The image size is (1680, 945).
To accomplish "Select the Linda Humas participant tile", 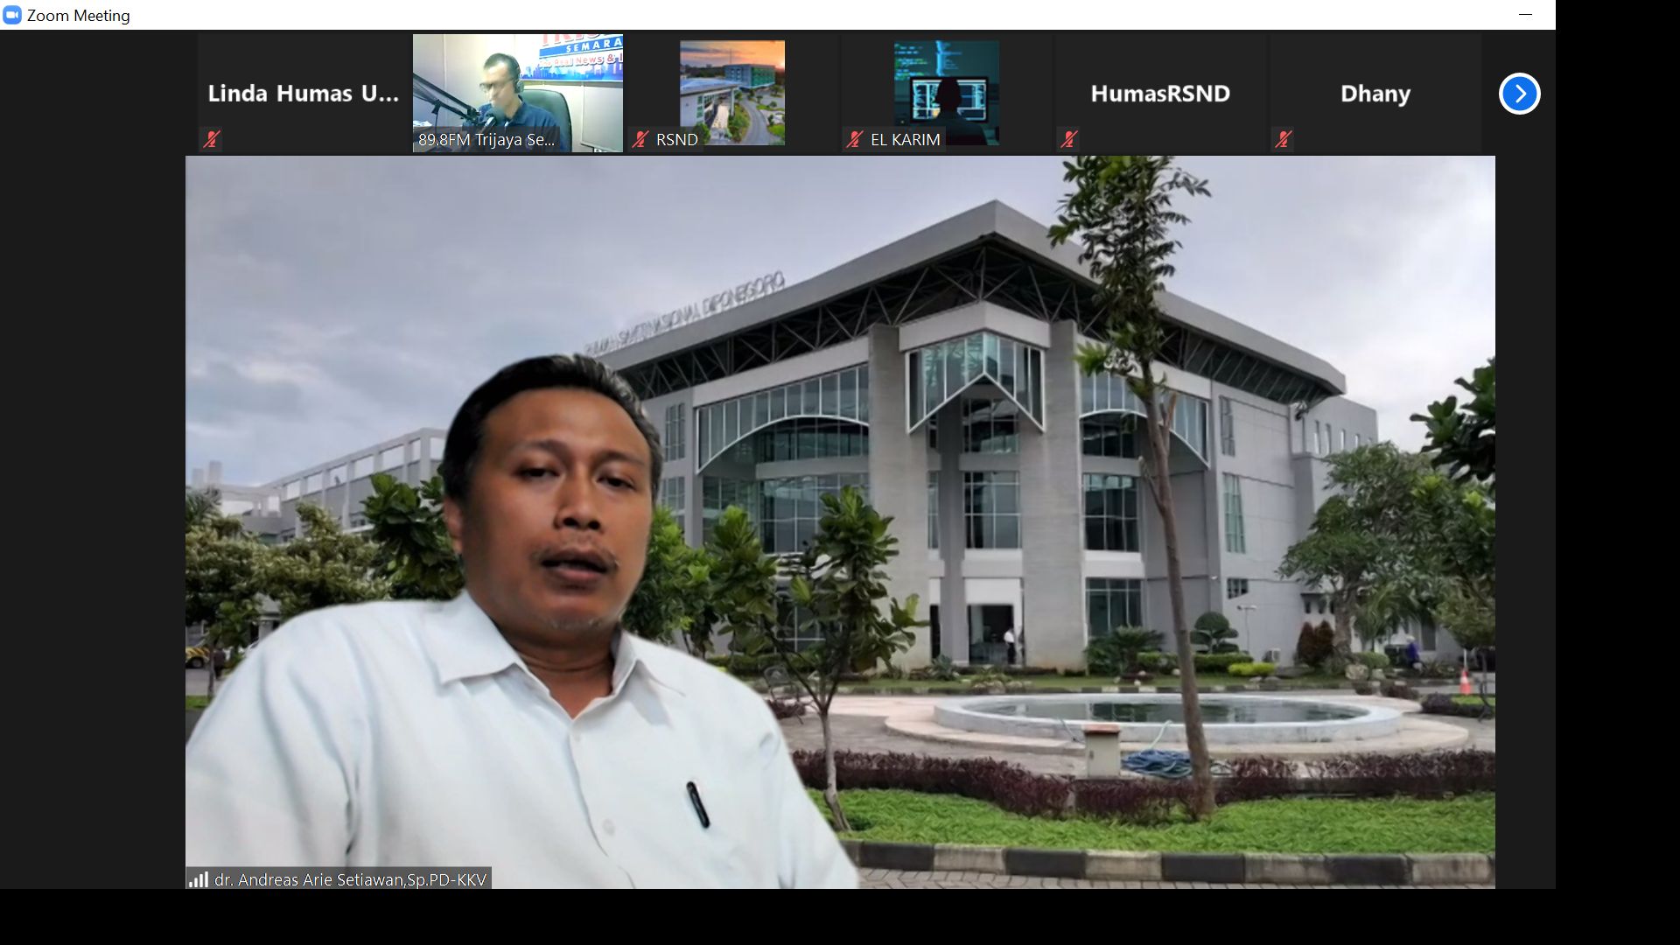I will pyautogui.click(x=303, y=94).
